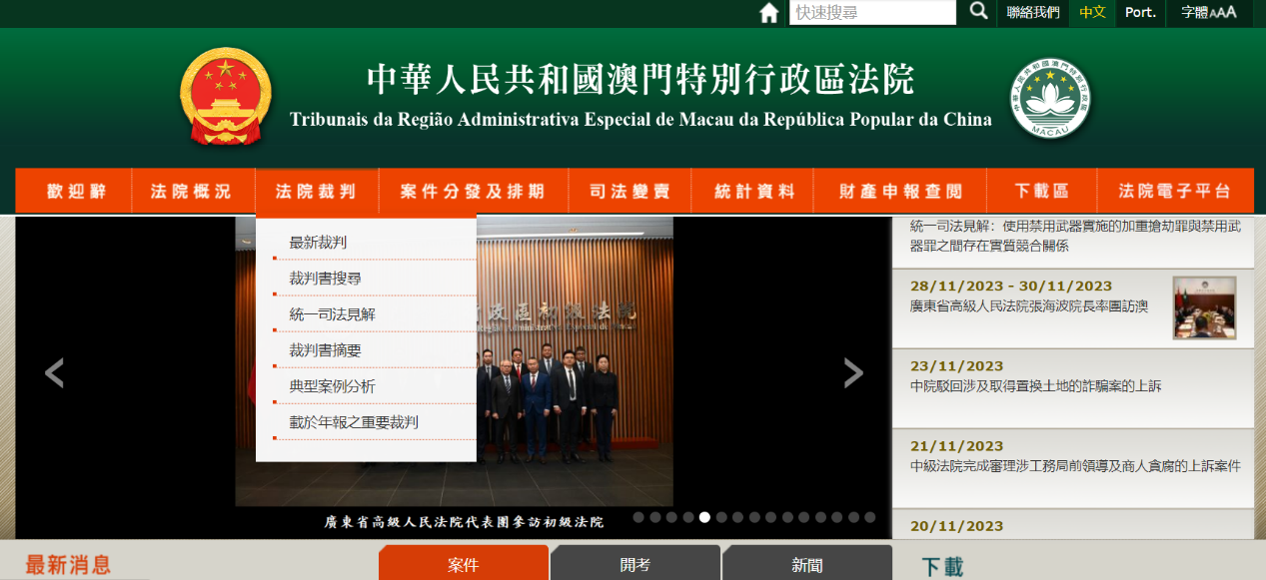Expand the 統計資料 navigation menu
The image size is (1266, 580).
point(751,190)
